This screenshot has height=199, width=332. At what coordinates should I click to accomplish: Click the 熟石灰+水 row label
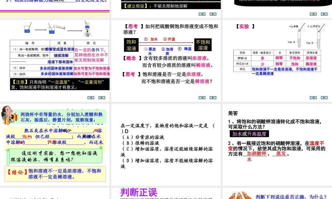tap(242, 64)
